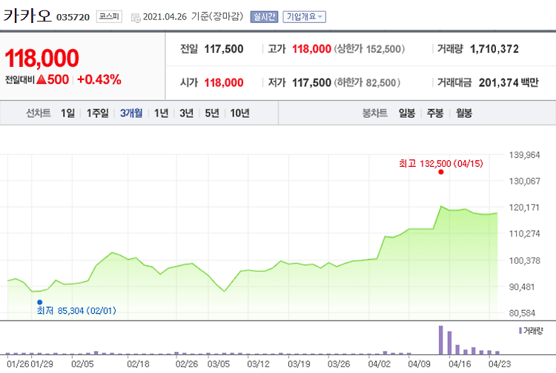556x373 pixels.
Task: Select the 3년 line chart period
Action: coord(187,113)
